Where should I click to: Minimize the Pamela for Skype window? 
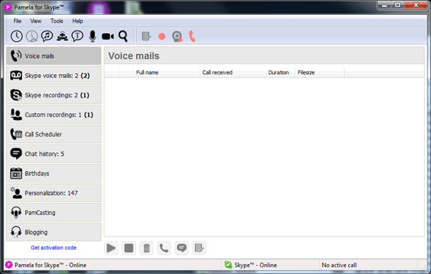pyautogui.click(x=385, y=5)
